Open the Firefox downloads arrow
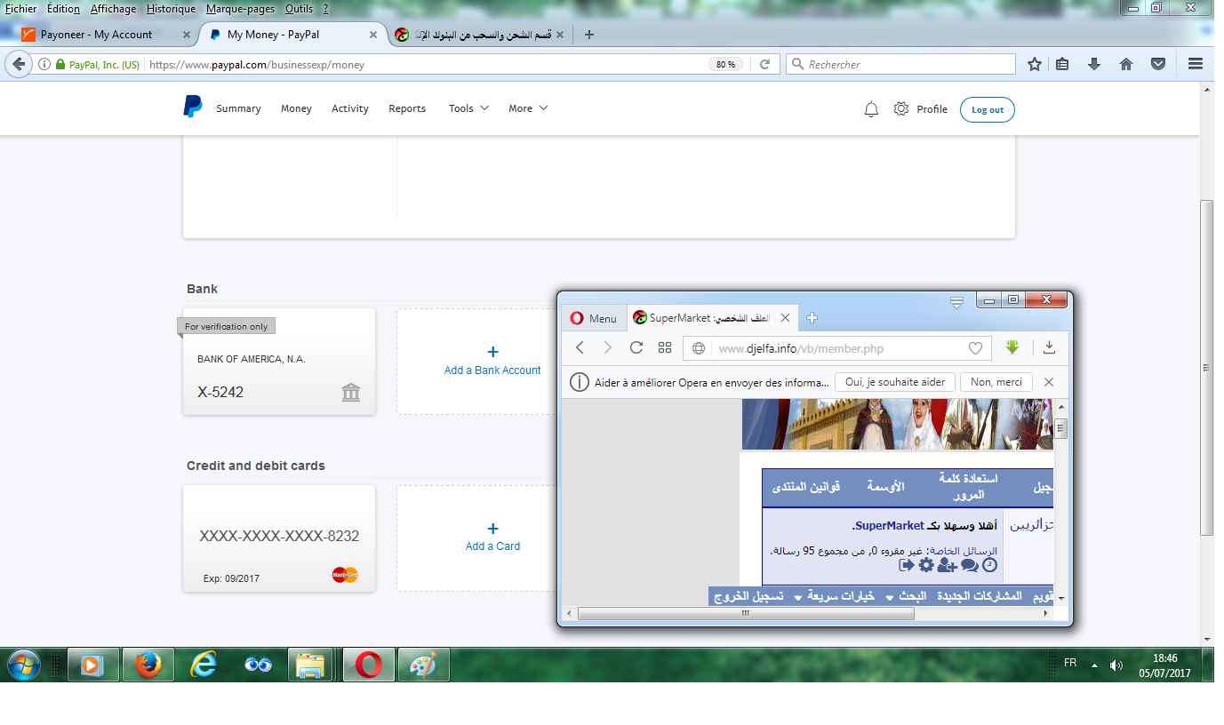The height and width of the screenshot is (725, 1224). coord(1094,64)
